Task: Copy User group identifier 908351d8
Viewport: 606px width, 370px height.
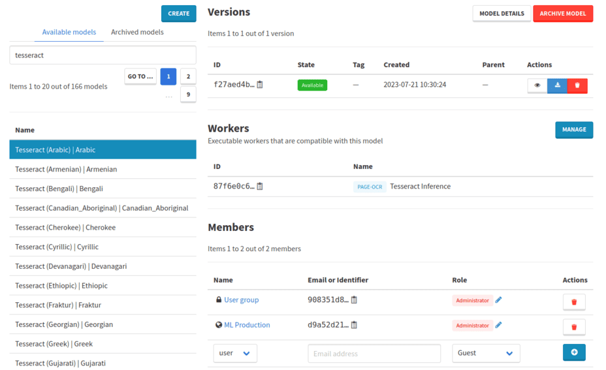Action: [x=354, y=300]
